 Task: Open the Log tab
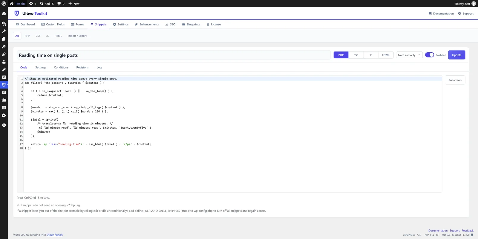[99, 67]
